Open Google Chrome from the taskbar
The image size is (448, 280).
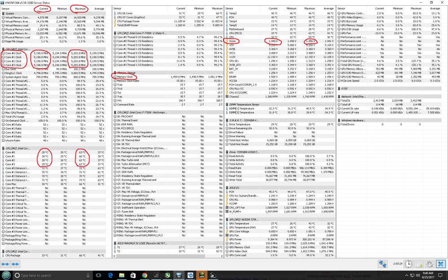pos(145,276)
